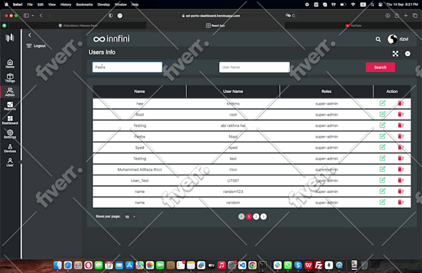Delete the user with username test
This screenshot has width=422, height=273.
(x=401, y=158)
